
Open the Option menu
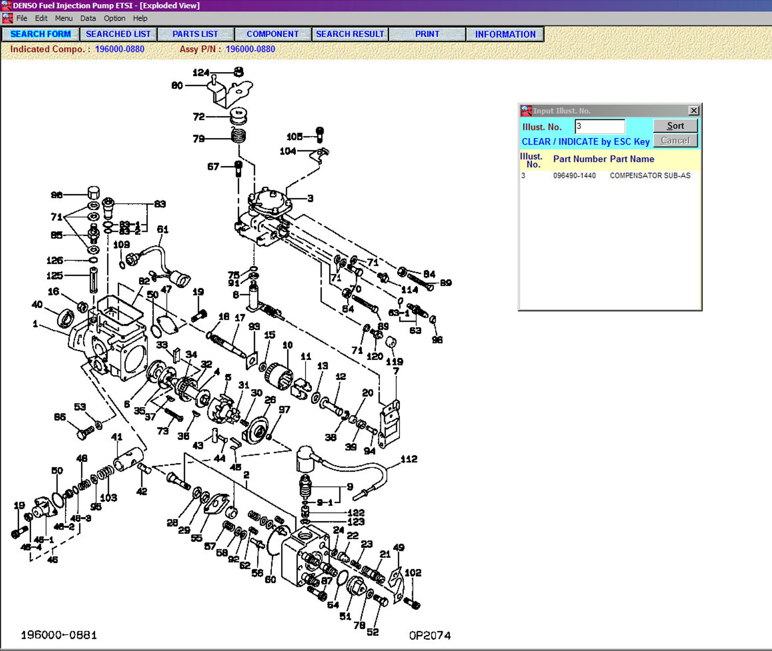pyautogui.click(x=114, y=18)
